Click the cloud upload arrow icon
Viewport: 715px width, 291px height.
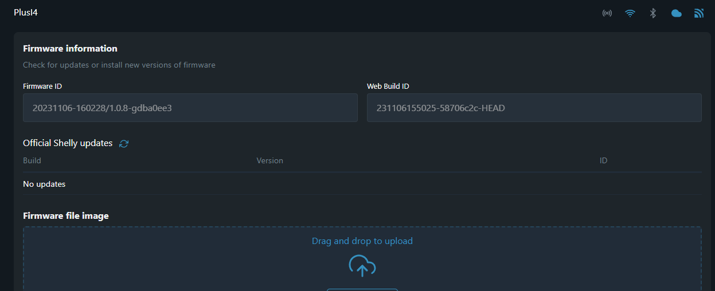pos(362,266)
